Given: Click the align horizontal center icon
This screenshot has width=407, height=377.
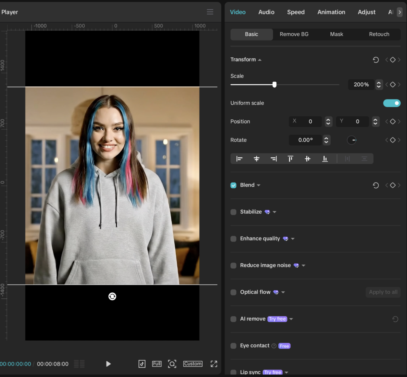Looking at the screenshot, I should (x=256, y=159).
